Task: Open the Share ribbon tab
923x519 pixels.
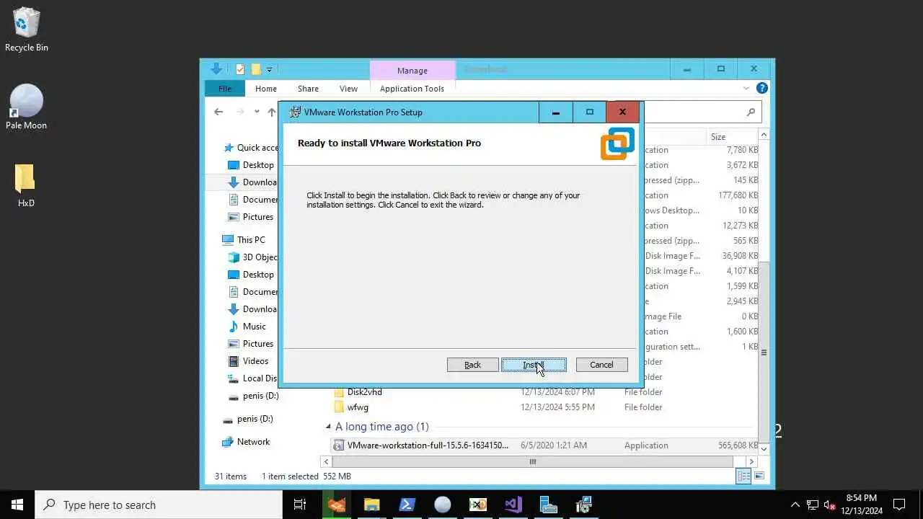Action: 308,89
